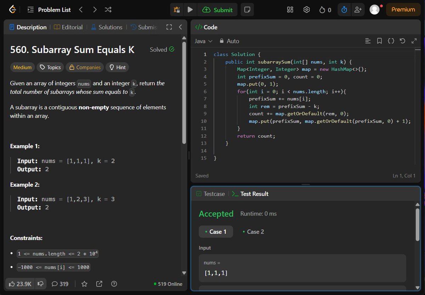Viewport: 425px width, 295px height.
Task: Open the 319 comments
Action: [60, 284]
